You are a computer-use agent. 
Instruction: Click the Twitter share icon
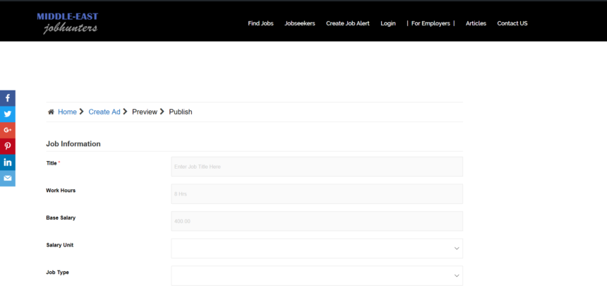(7, 114)
